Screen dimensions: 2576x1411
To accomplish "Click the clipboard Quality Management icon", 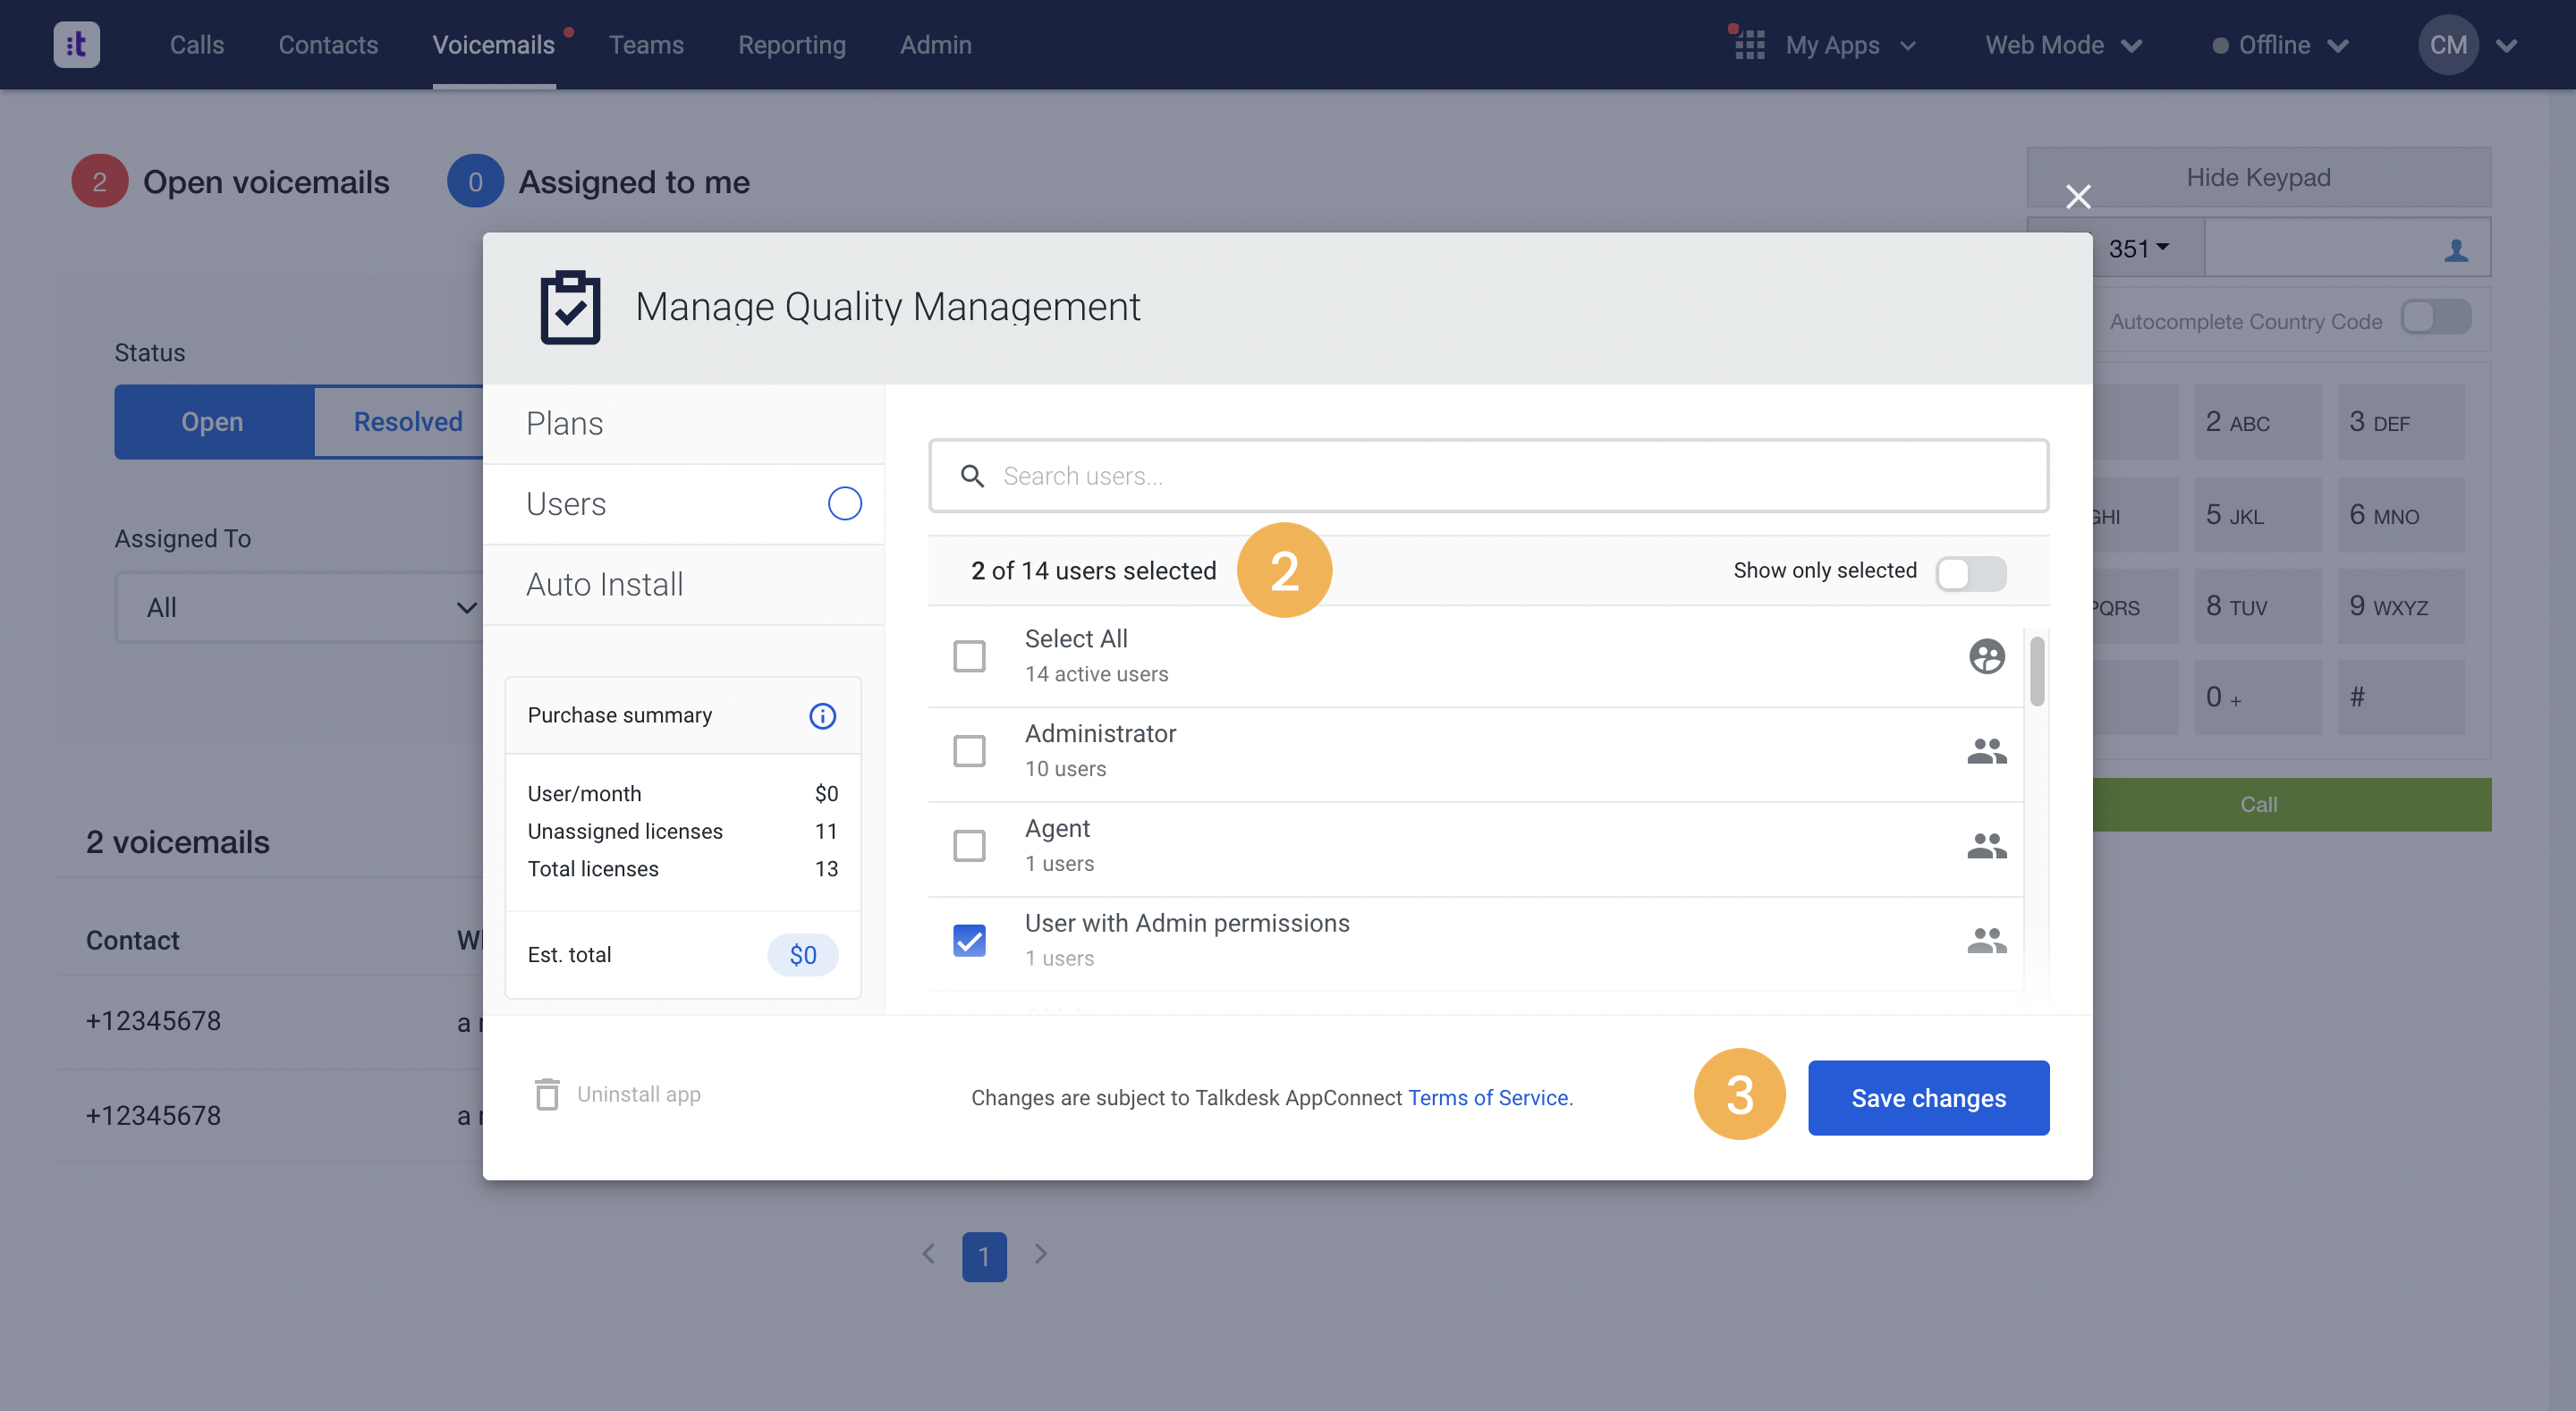I will pos(570,307).
